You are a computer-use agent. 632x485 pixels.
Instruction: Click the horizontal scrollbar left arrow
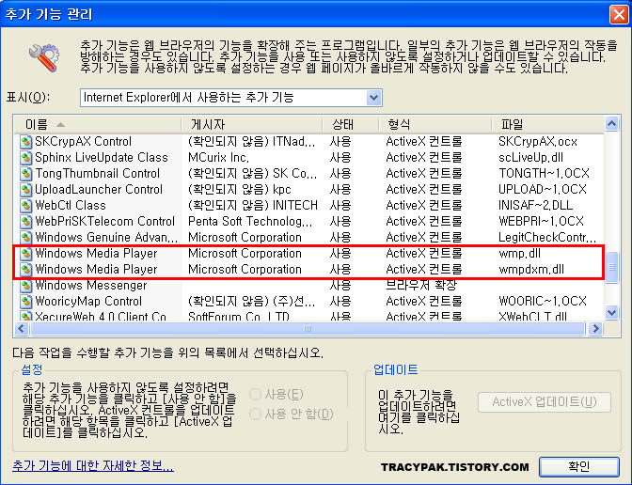[x=22, y=329]
